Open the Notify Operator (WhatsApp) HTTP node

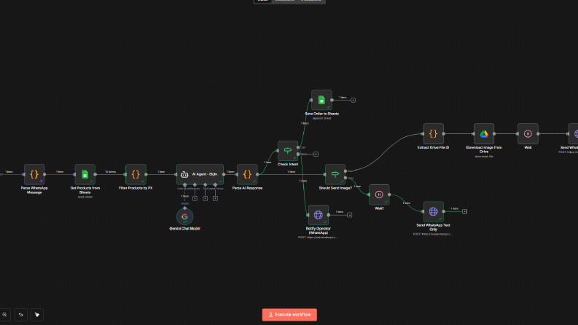point(318,215)
